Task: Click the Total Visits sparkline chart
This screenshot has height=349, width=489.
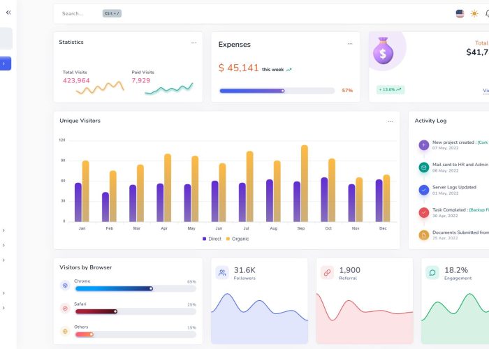Action: (x=100, y=87)
